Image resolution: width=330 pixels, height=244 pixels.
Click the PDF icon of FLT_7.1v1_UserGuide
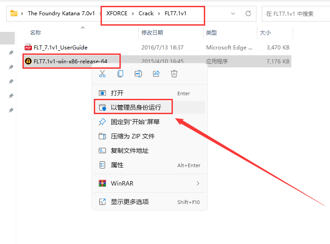(x=28, y=48)
